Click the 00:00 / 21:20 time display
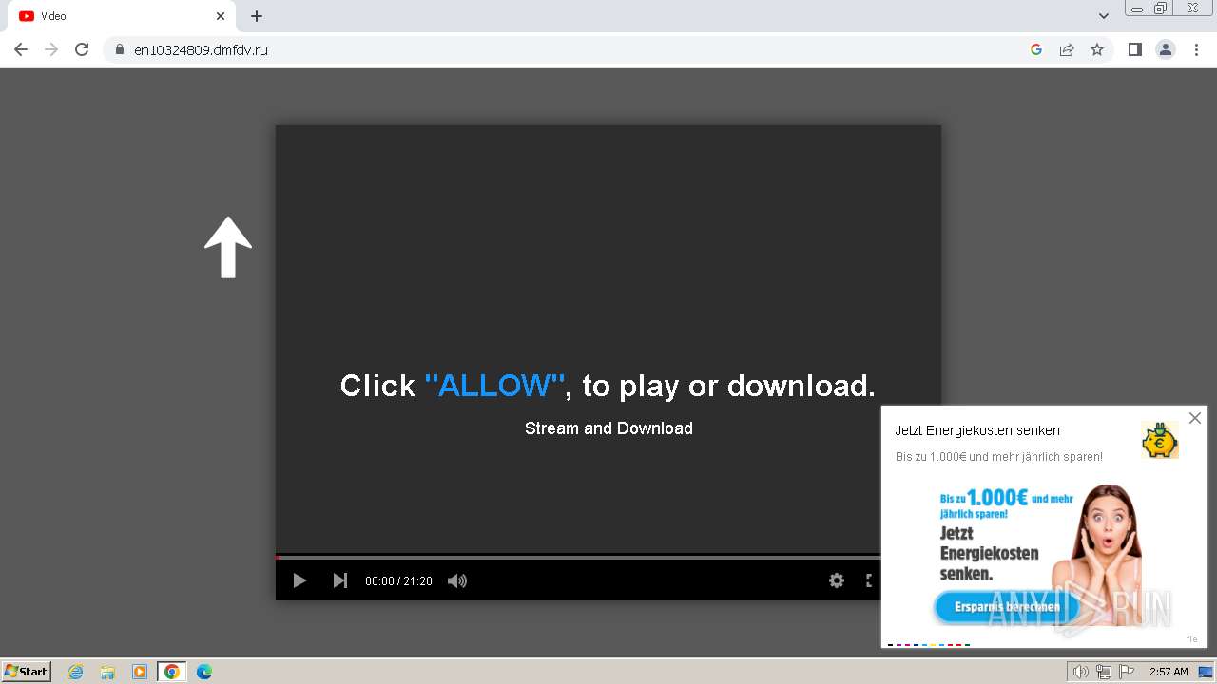 398,581
